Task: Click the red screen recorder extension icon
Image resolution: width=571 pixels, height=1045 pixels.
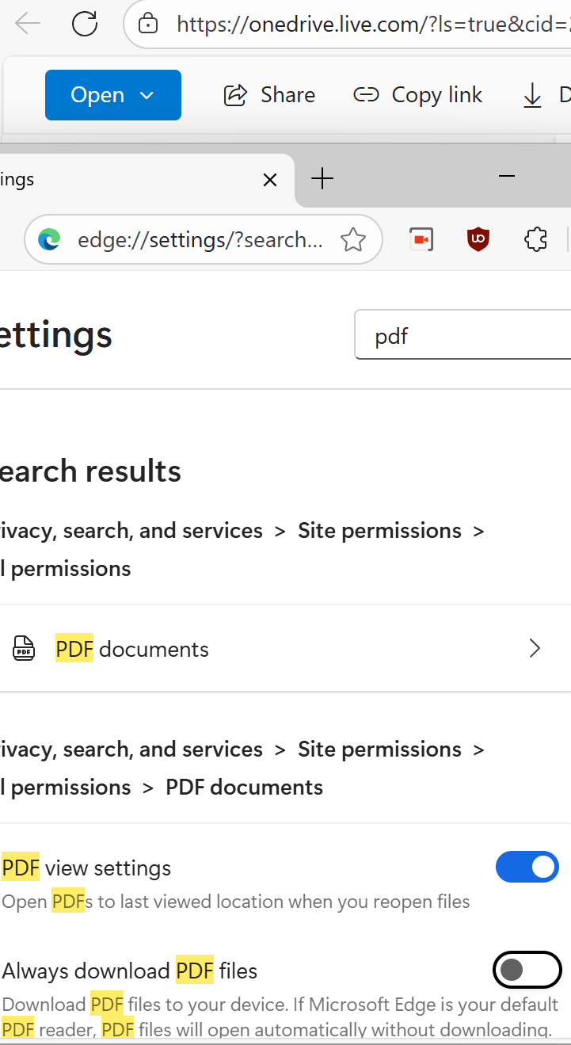Action: 421,238
